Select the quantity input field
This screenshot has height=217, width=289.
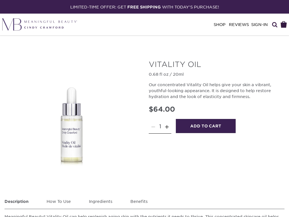(160, 127)
